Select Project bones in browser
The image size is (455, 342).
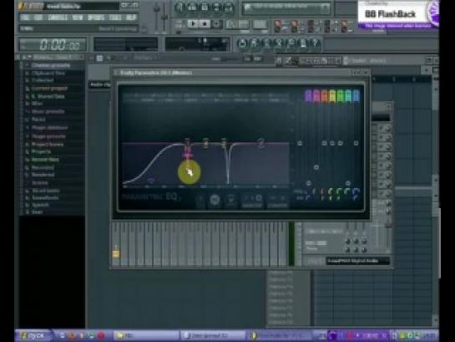(x=48, y=145)
